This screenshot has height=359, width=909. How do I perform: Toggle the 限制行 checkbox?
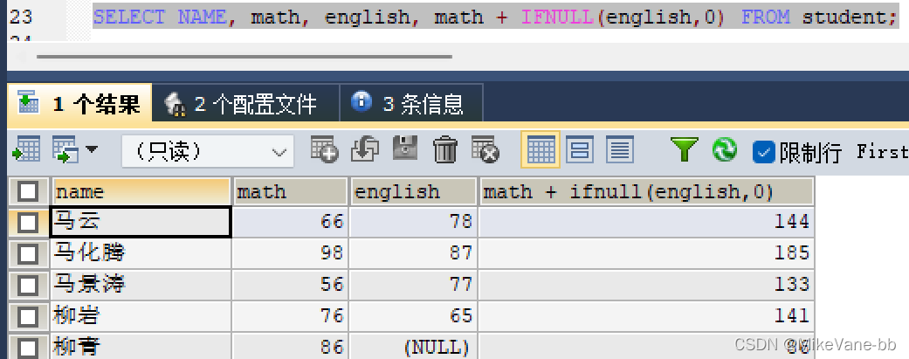tap(764, 152)
